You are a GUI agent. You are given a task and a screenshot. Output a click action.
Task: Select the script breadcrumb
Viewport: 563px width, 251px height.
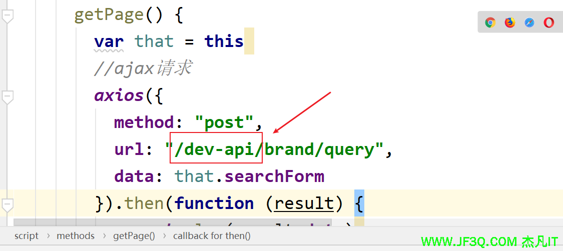(x=26, y=236)
